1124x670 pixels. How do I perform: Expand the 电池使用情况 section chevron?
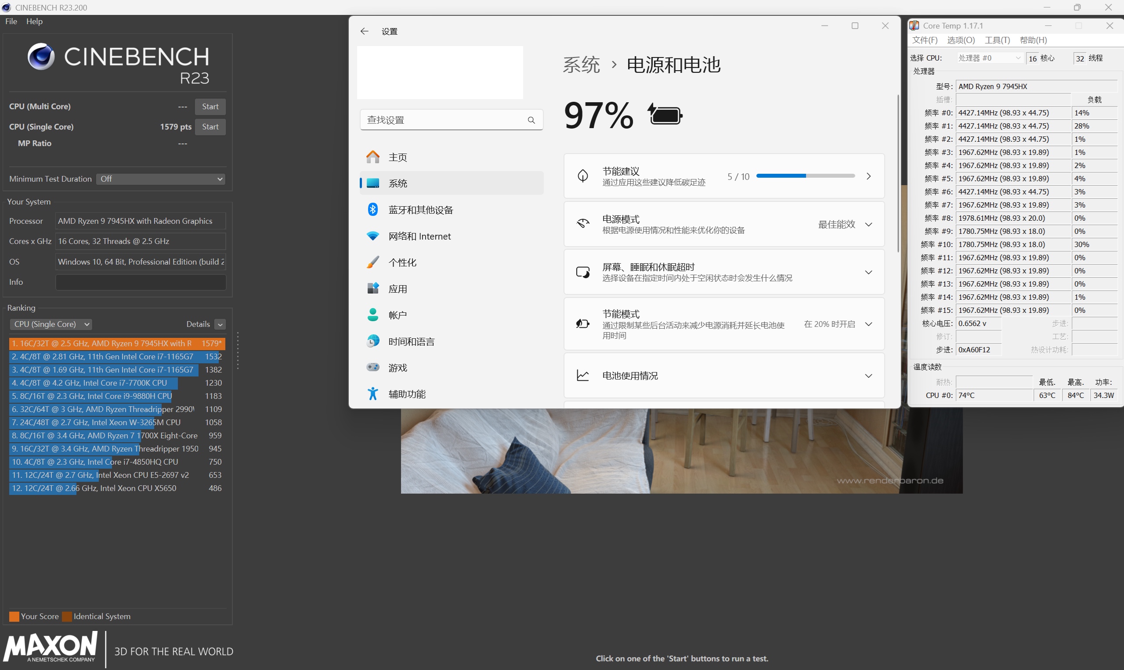[868, 376]
